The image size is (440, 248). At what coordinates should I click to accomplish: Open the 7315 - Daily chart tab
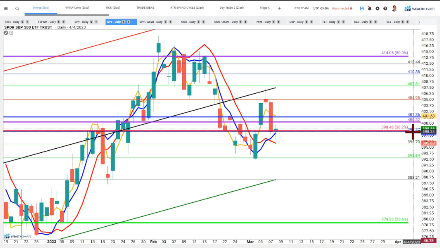pyautogui.click(x=12, y=22)
